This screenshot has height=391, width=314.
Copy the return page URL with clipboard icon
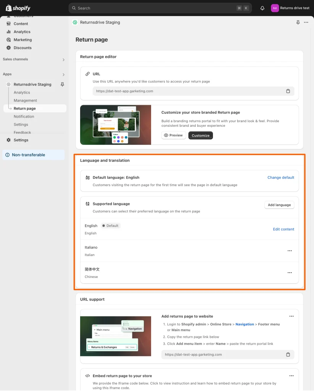click(x=288, y=91)
